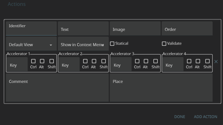Enable Alt checkbox in Accelerator 4
223x125 pixels.
tap(198, 61)
